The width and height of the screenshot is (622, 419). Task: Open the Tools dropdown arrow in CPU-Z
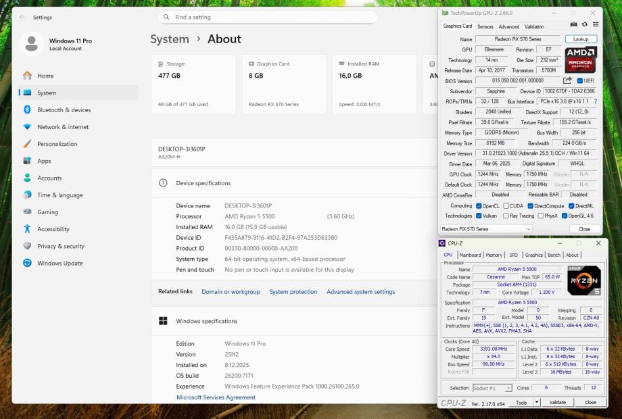click(x=537, y=402)
